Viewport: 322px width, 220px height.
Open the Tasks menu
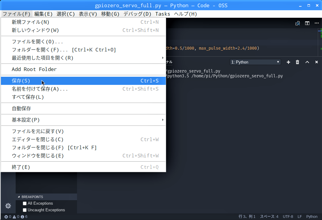click(x=163, y=14)
